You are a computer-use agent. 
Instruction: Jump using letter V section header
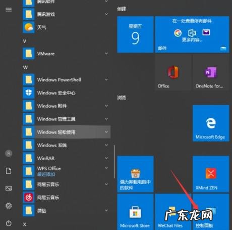tap(25, 41)
